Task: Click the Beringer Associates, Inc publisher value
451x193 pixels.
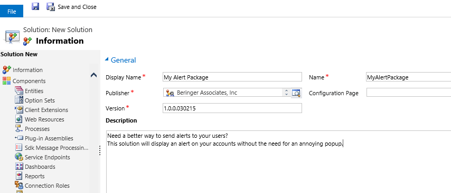Action: [207, 93]
